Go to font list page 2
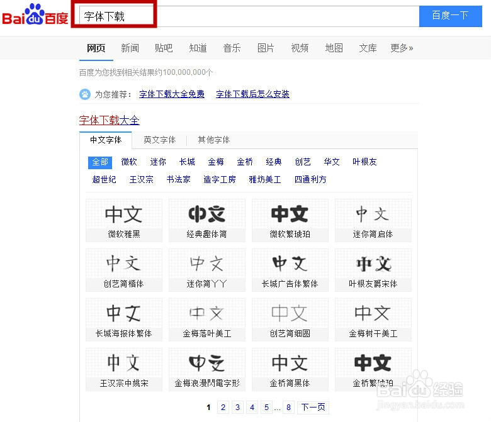The height and width of the screenshot is (422, 491). point(223,408)
